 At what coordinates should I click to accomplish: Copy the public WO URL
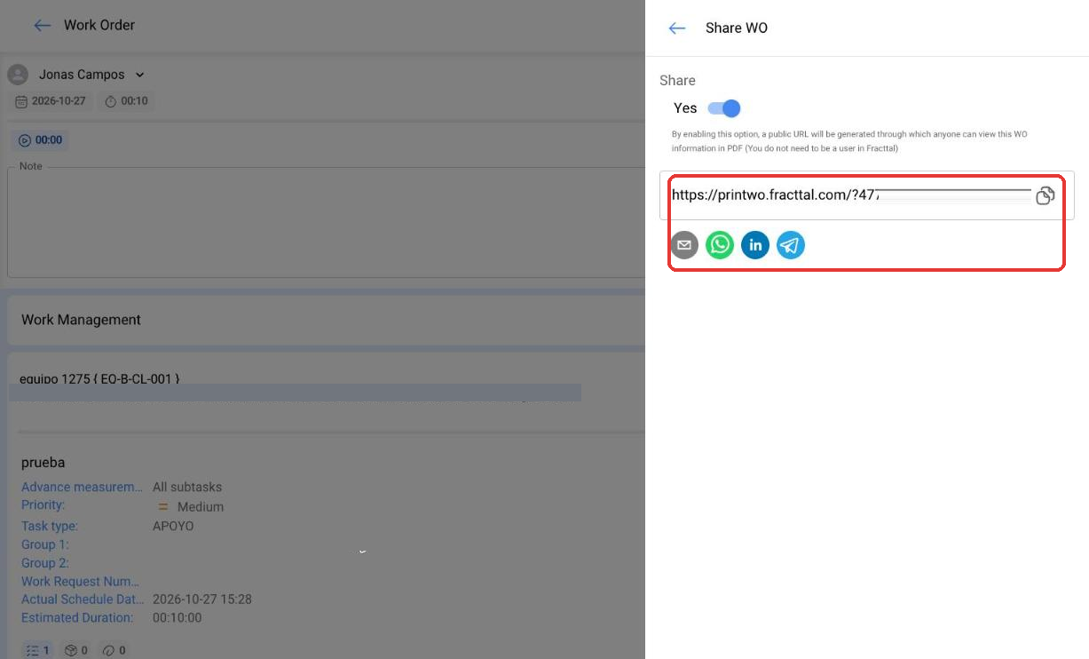click(x=1046, y=195)
